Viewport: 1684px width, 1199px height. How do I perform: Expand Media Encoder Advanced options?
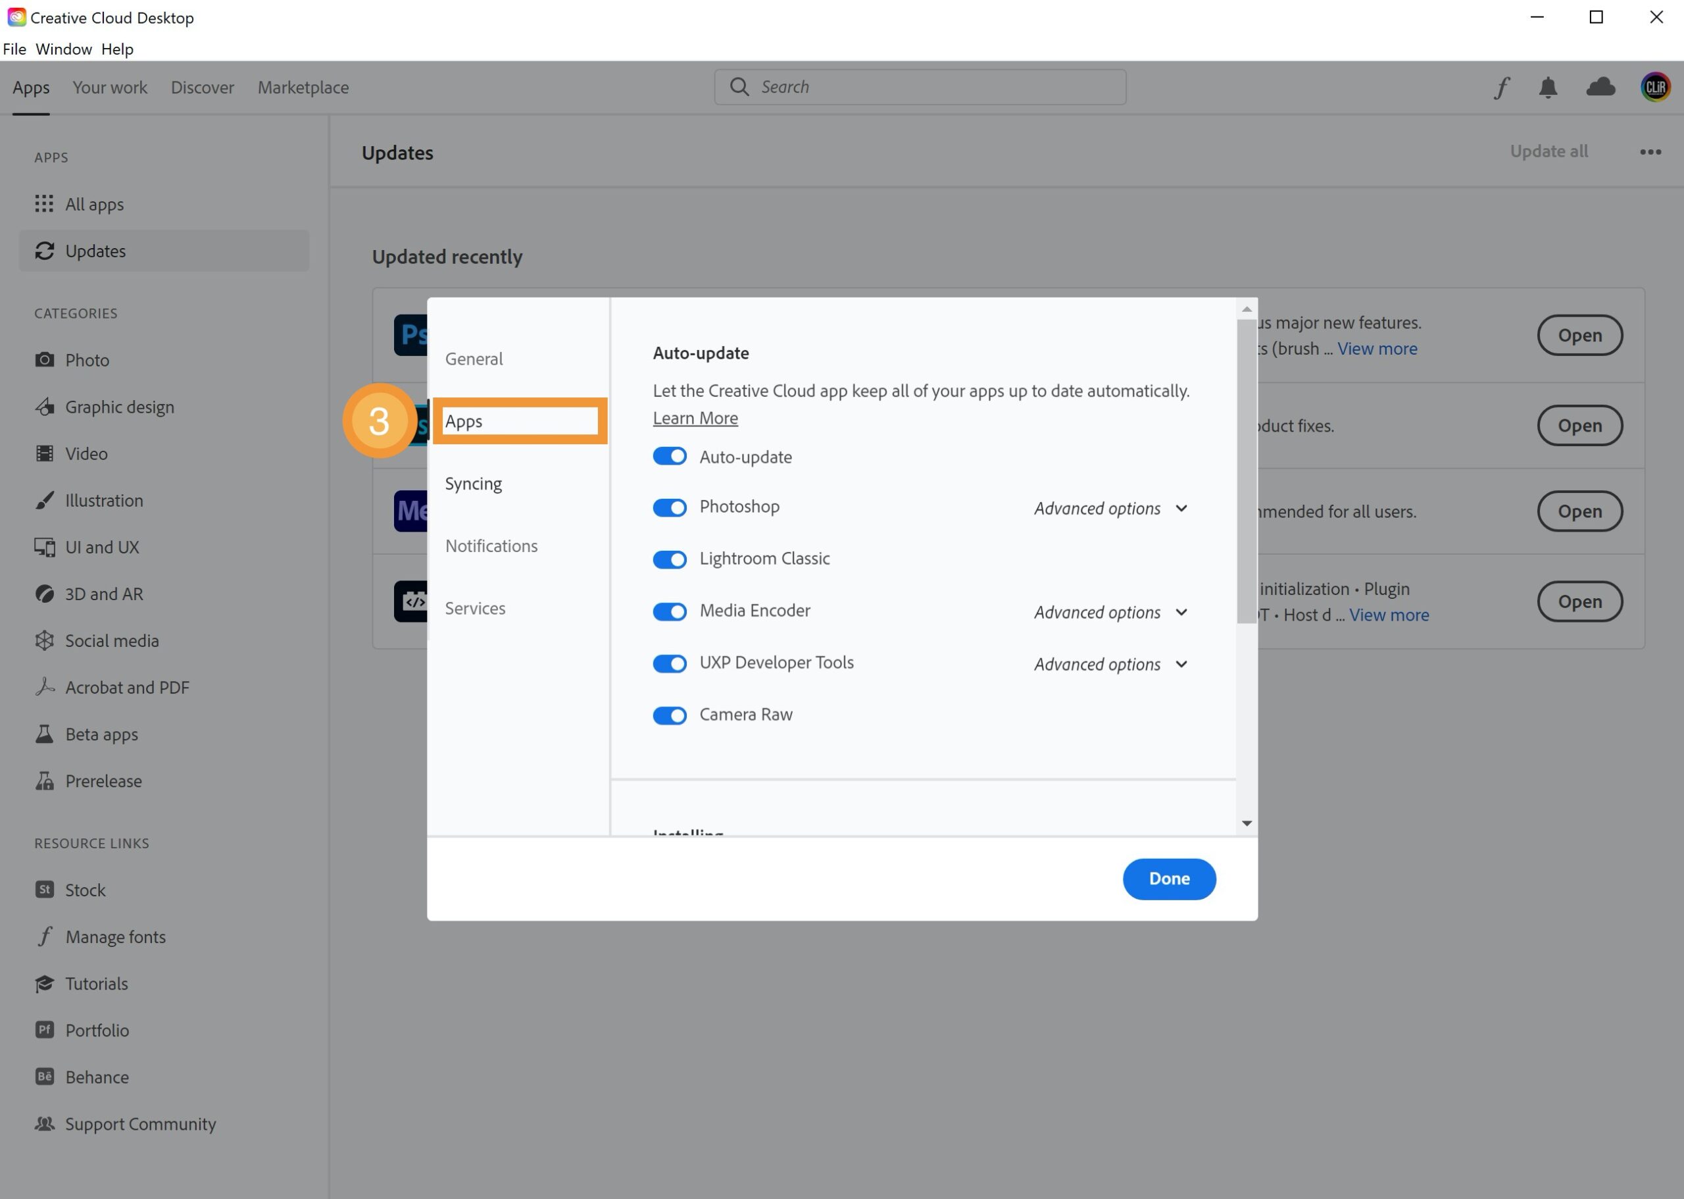click(x=1110, y=612)
